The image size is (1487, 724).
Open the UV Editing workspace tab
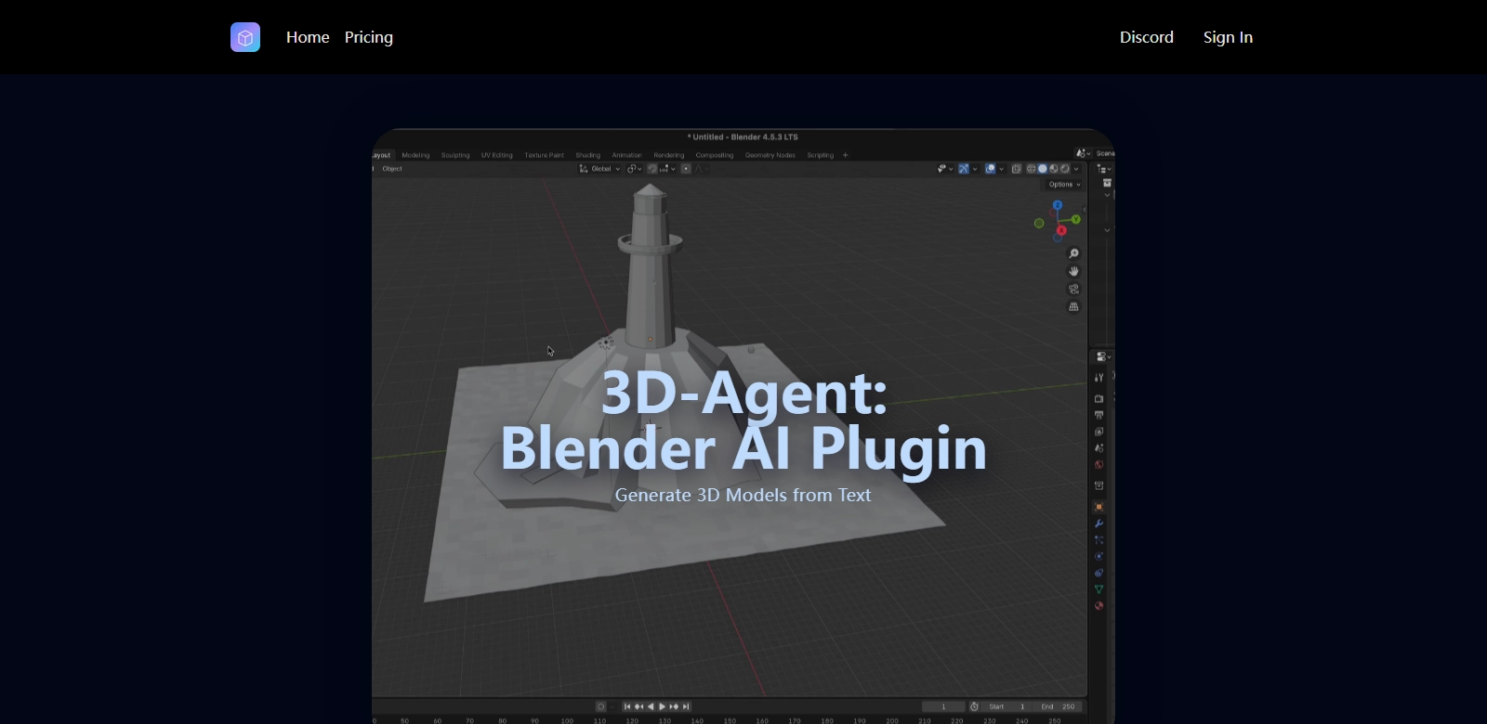pyautogui.click(x=497, y=155)
